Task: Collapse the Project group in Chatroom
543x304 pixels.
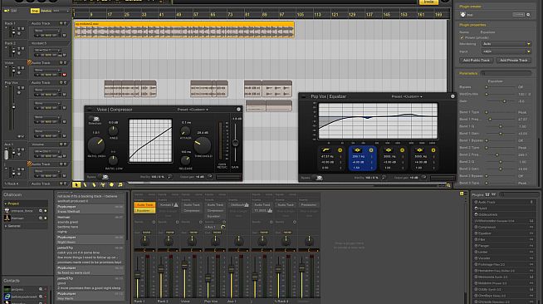Action: [x=6, y=203]
